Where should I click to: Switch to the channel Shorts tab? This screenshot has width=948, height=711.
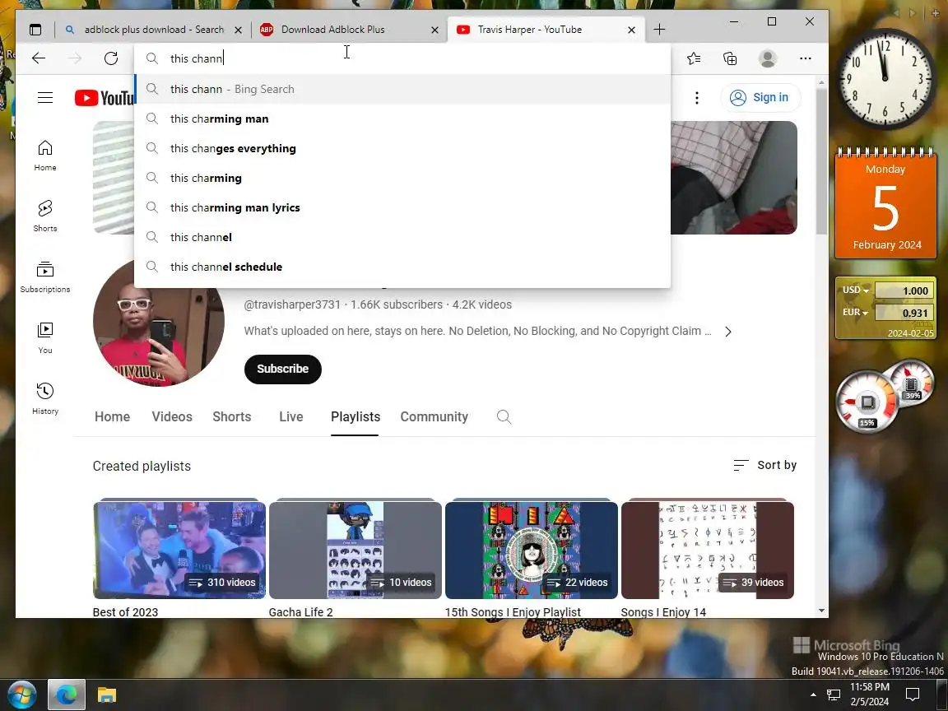coord(231,416)
